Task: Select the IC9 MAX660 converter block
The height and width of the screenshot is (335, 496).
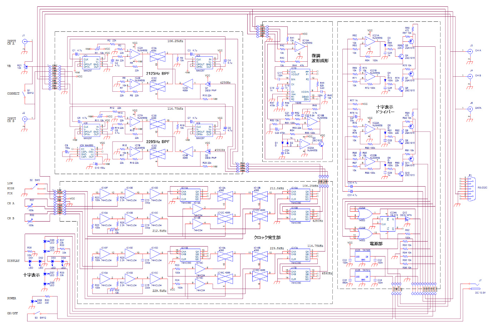Action: [x=87, y=153]
